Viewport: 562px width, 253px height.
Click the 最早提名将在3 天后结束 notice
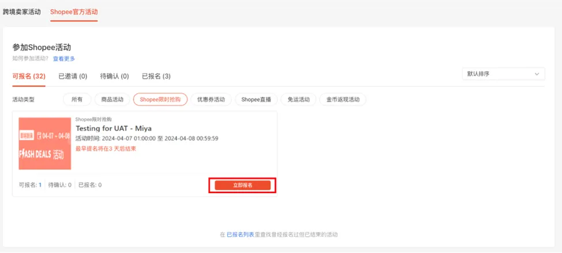click(105, 149)
